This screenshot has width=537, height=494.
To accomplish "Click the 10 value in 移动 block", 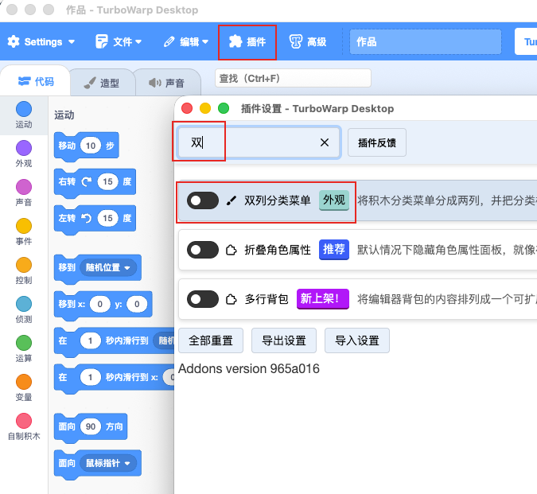I will point(91,146).
